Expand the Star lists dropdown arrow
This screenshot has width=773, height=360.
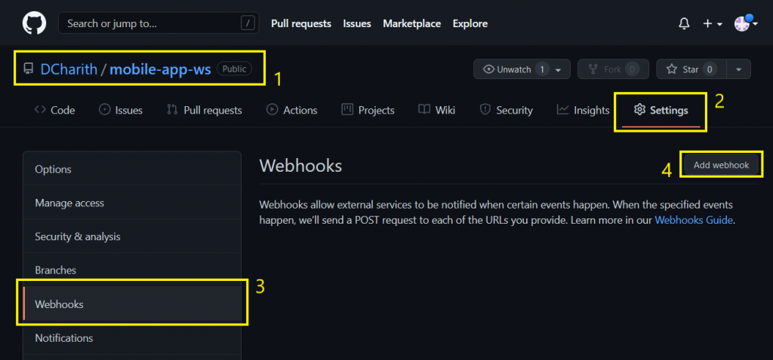(x=738, y=69)
